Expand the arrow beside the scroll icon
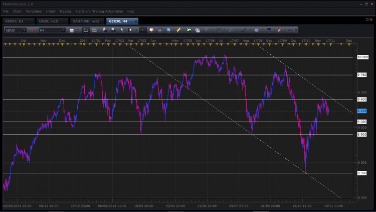Viewport: 376px width, 212px height. [x=136, y=30]
